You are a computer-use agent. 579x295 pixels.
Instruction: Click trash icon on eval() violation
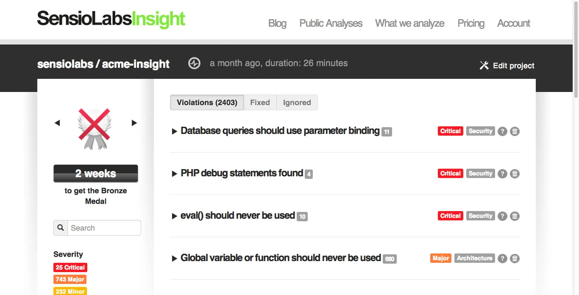pos(515,216)
